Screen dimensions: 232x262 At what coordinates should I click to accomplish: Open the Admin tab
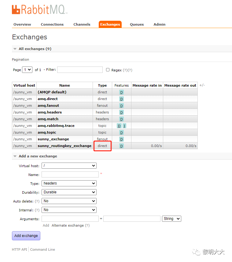click(160, 24)
